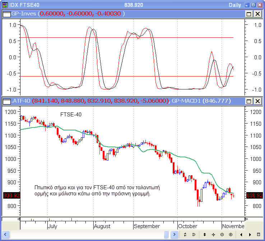Click the refresh/recalculate arrows icon in bottom toolbar
Viewport: 265px width, 241px height.
pyautogui.click(x=185, y=235)
